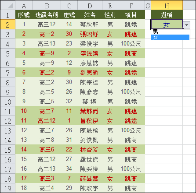Viewport: 196px width, 193px height.
Task: Click 100公尺 cell in 梁俊宇's row
Action: 131,44
